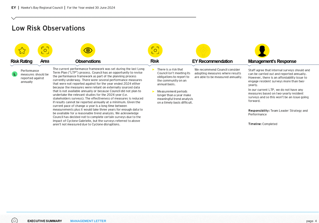Open the MANAGEMENT LETTER section tab
Image resolution: width=319 pixels, height=223 pixels.
[88, 221]
